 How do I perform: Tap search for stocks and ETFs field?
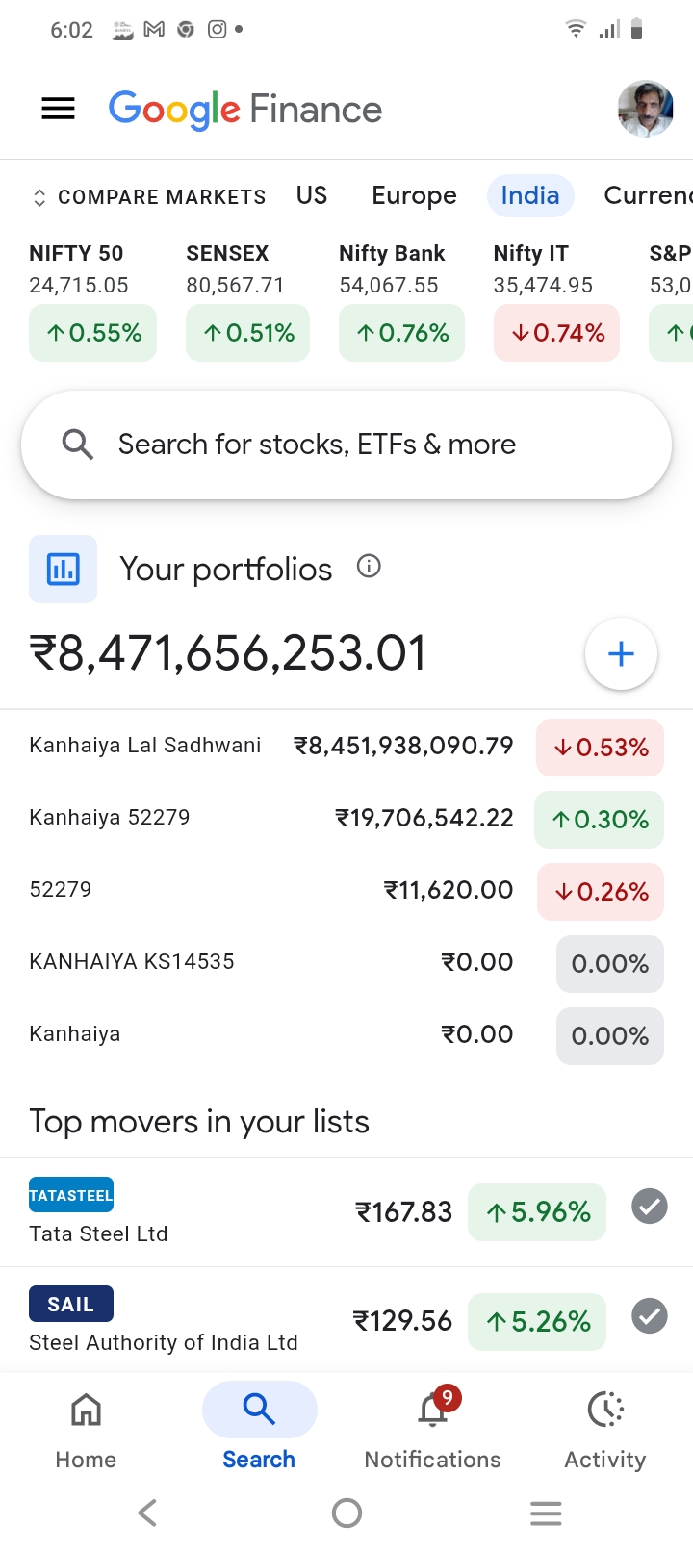click(x=346, y=445)
